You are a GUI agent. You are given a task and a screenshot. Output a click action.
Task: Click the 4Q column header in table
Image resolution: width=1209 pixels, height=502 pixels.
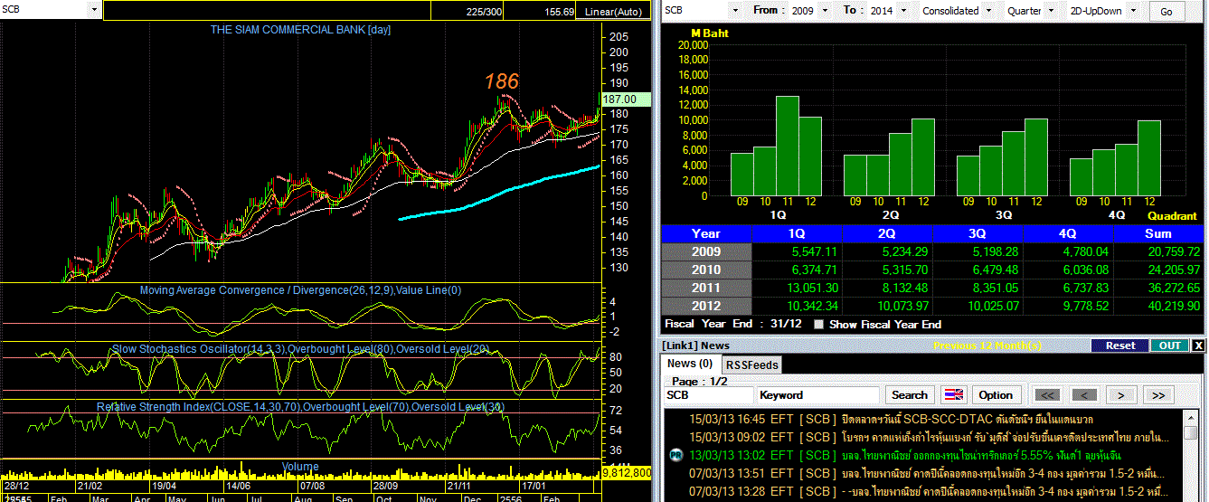1069,233
